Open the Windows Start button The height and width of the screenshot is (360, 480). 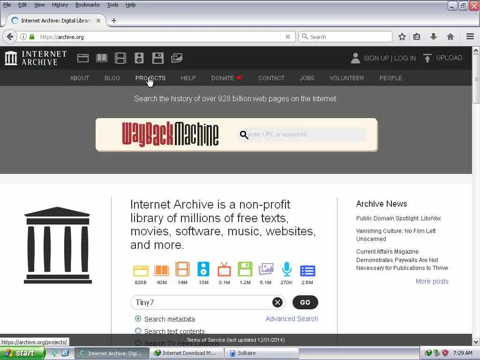pos(22,353)
